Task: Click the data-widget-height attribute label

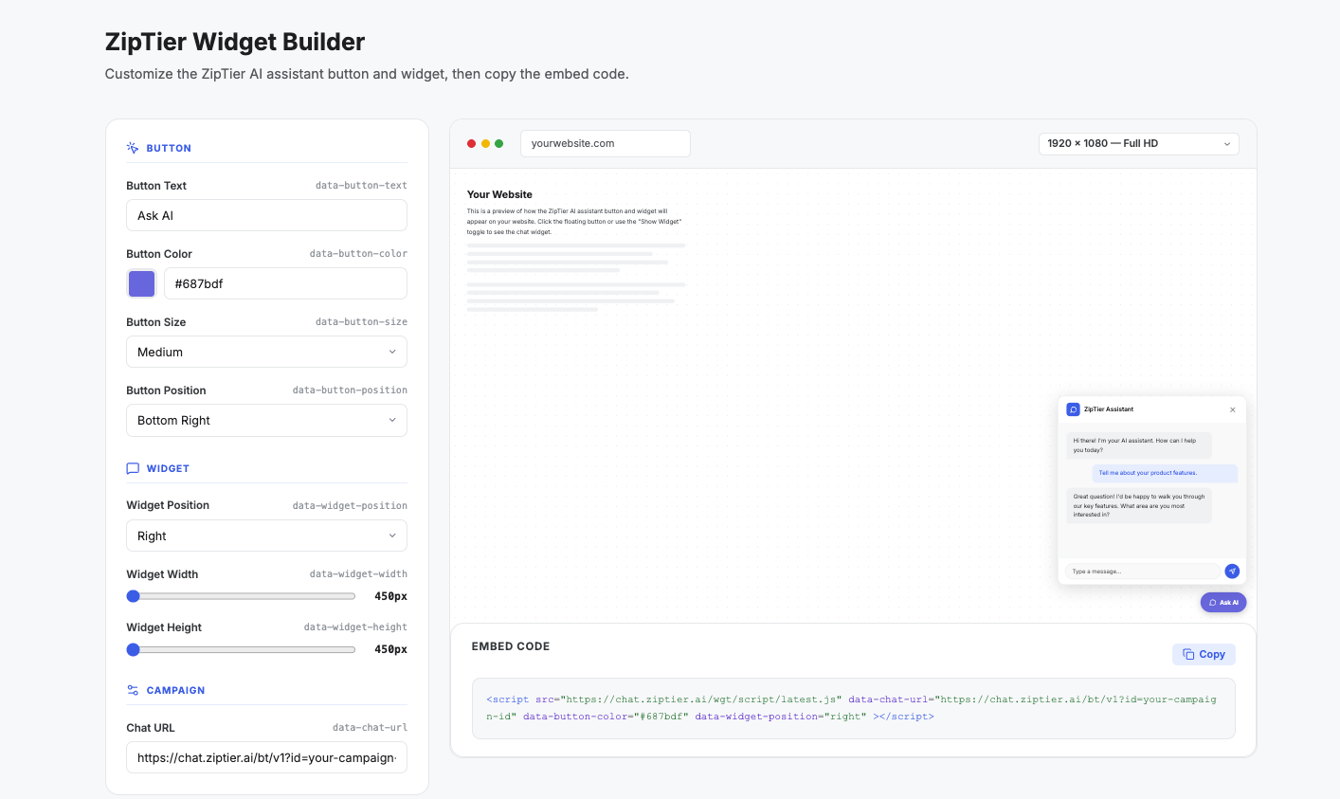Action: coord(355,627)
